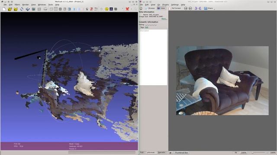Viewport: 277px width, 155px height.
Task: Click Edit link next to Tags
Action: [147, 28]
